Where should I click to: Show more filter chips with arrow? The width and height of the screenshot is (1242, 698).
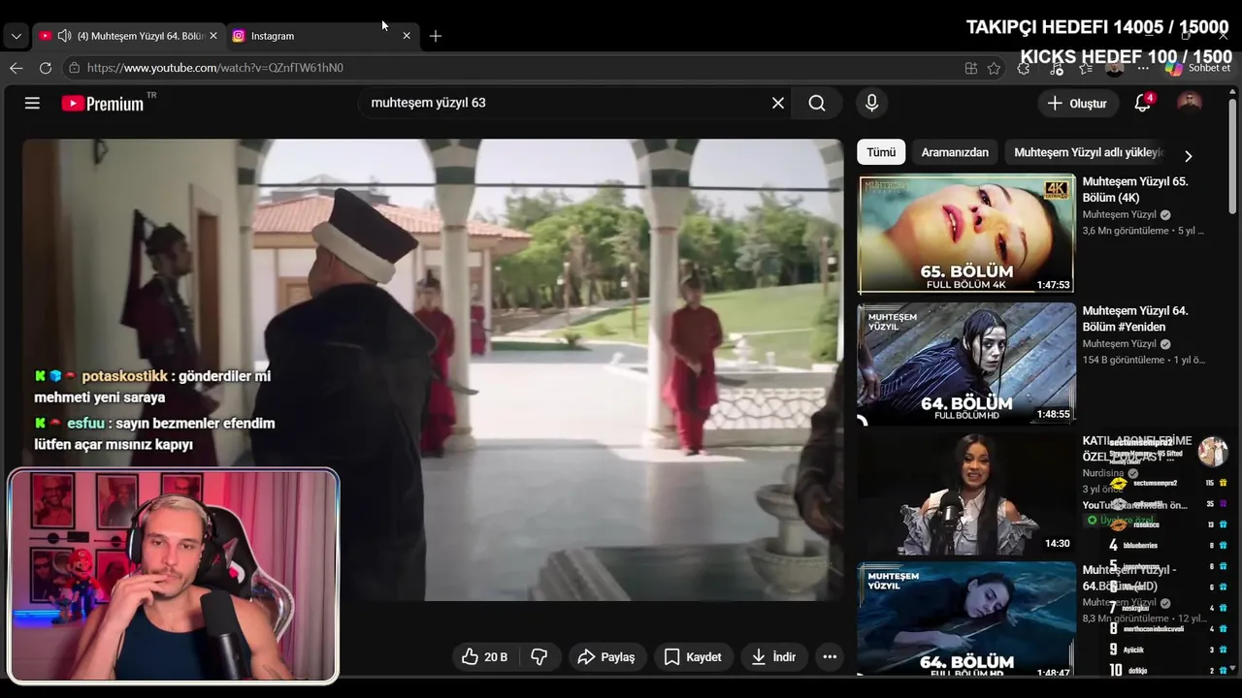click(1188, 155)
